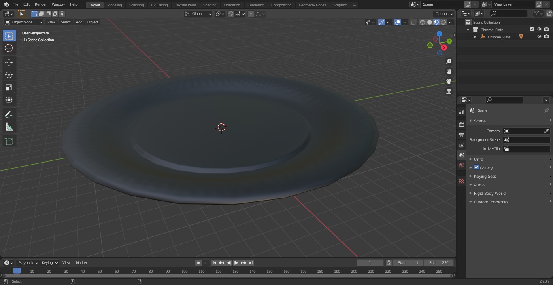
Task: Select the Rotate tool
Action: [x=9, y=75]
